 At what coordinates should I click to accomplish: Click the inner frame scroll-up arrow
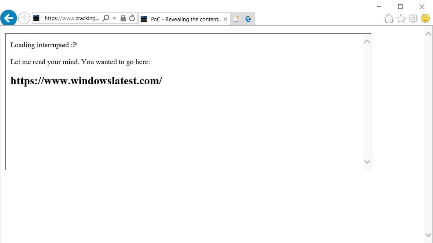(367, 42)
